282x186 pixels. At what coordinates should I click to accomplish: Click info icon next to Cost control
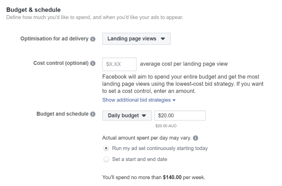pos(93,64)
